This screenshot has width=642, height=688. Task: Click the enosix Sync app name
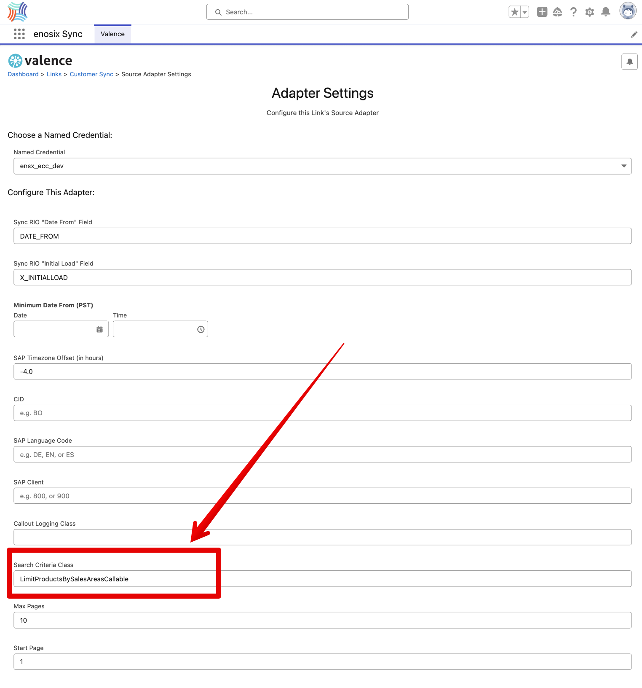pyautogui.click(x=58, y=34)
